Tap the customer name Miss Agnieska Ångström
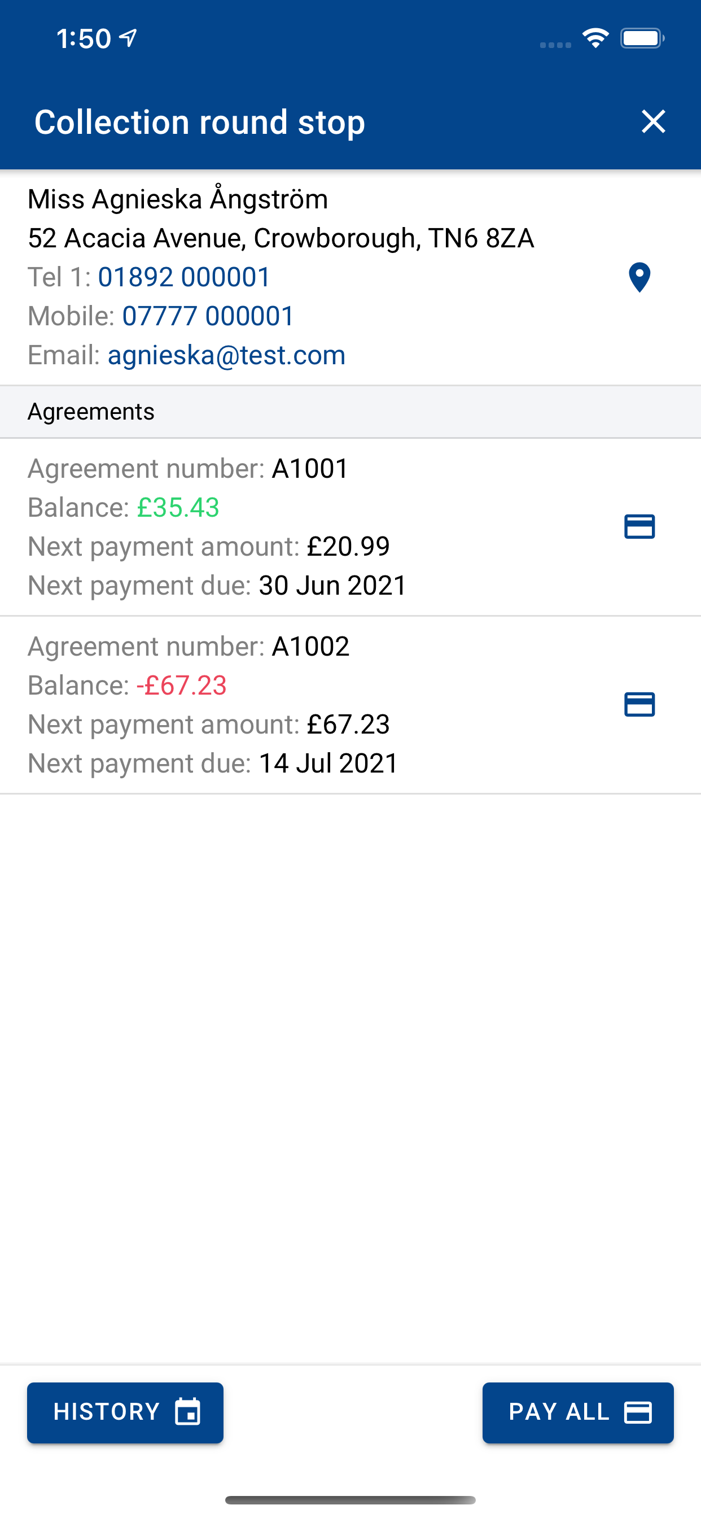 (178, 199)
